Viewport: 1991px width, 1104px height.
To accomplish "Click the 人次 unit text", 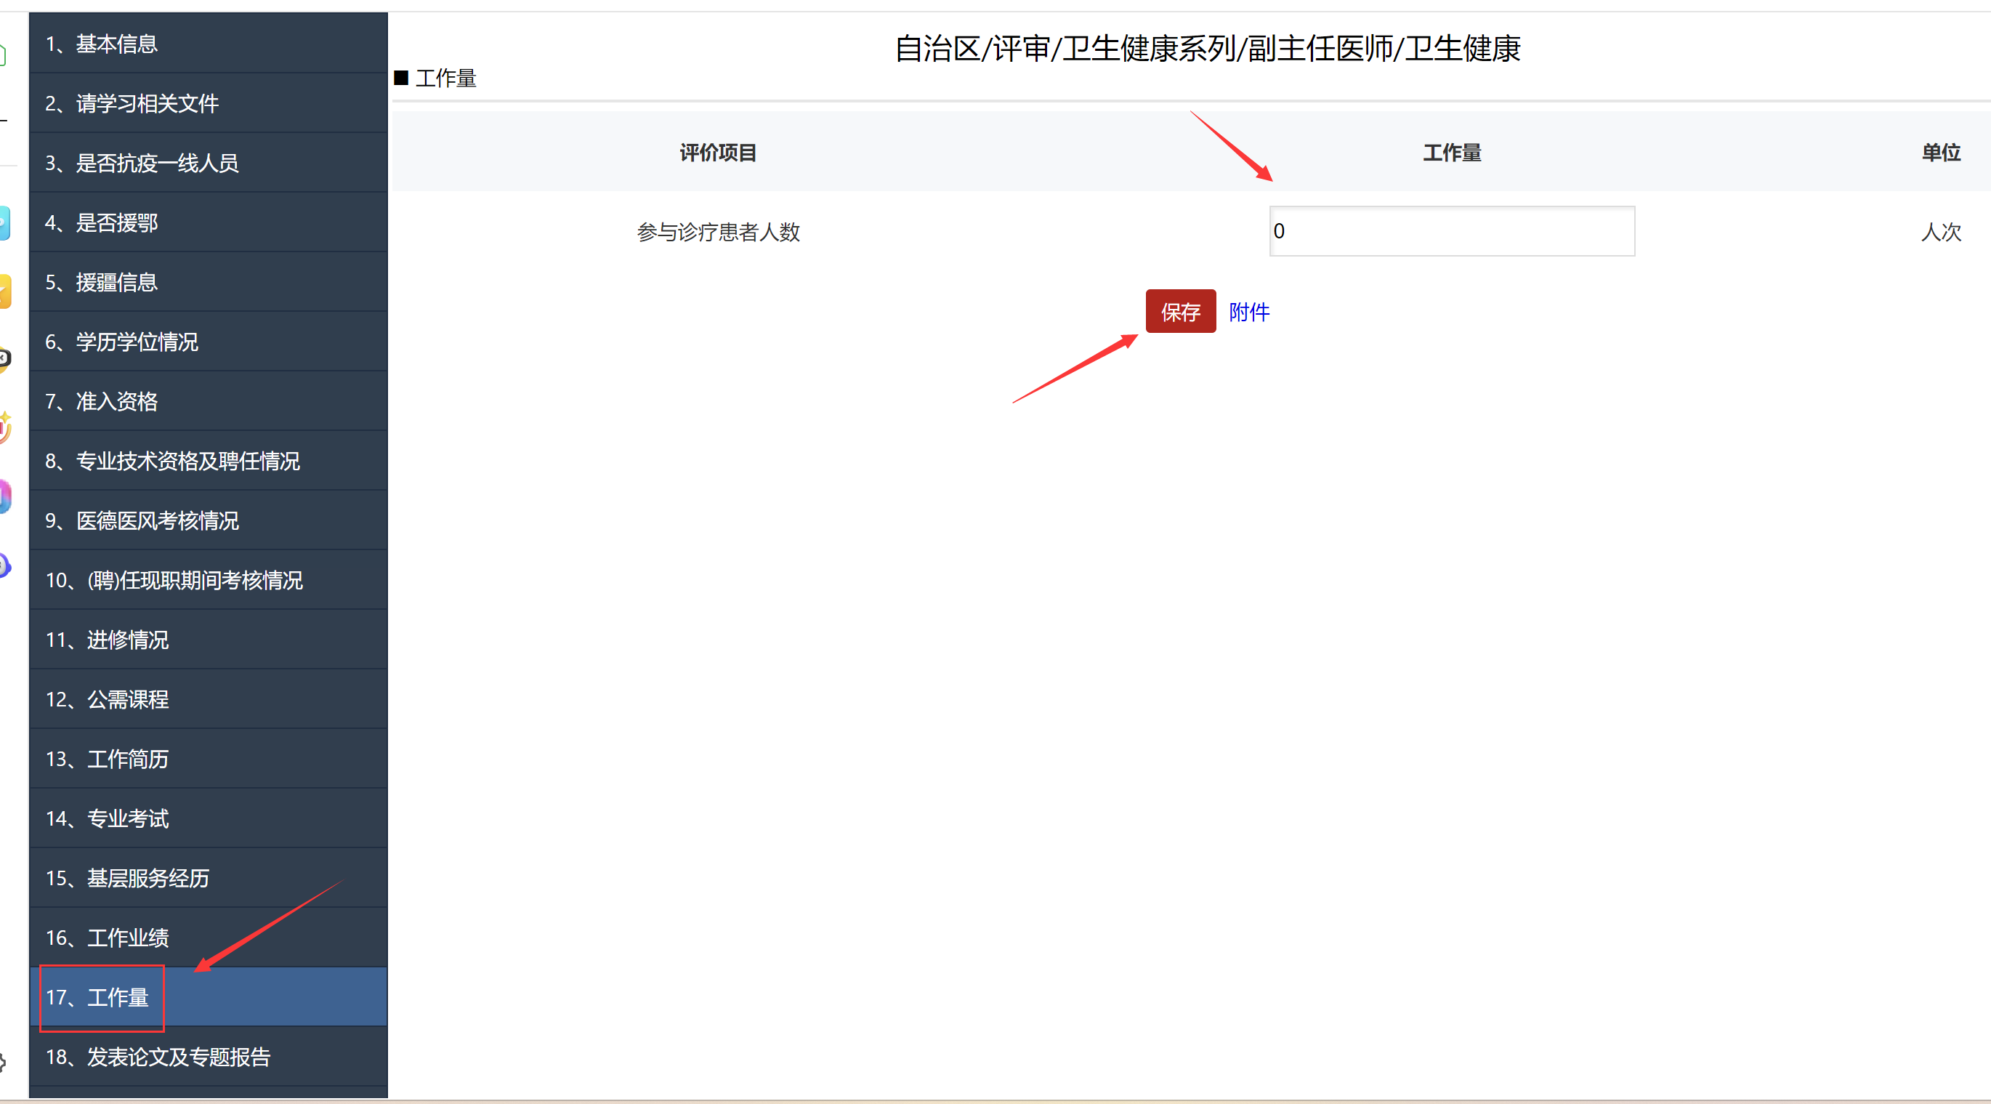I will pos(1941,231).
